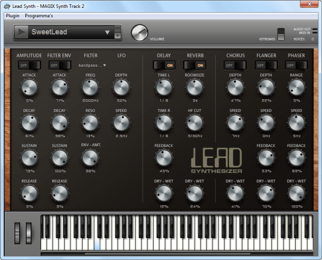Click the Amplitude Decay knob
The width and height of the screenshot is (322, 260).
pyautogui.click(x=29, y=122)
